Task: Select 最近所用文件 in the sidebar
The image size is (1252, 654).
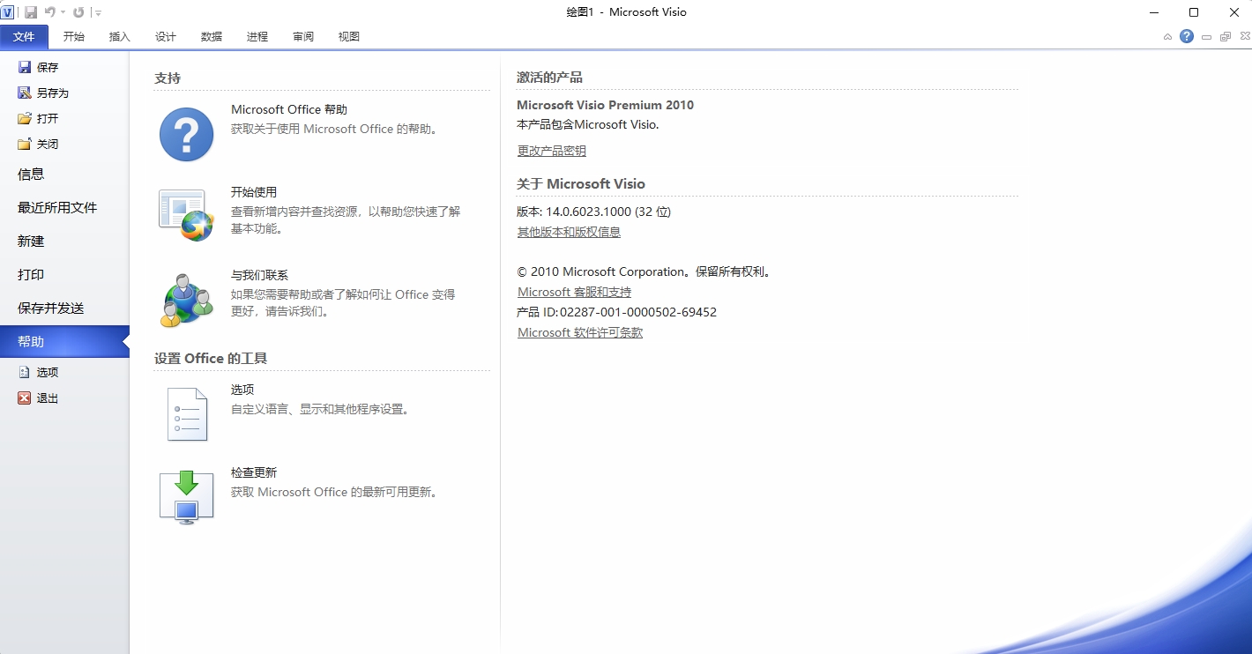Action: [x=57, y=208]
